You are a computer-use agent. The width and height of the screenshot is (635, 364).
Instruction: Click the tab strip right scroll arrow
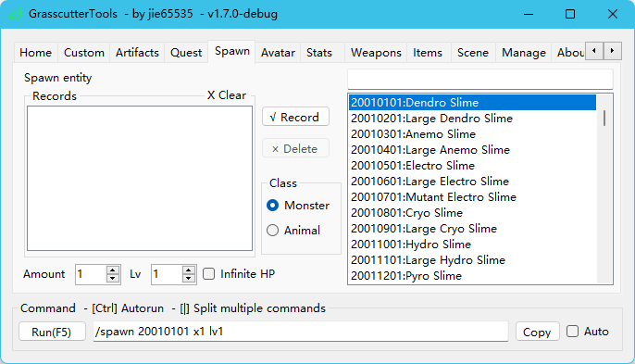613,51
